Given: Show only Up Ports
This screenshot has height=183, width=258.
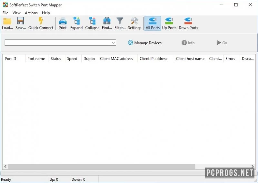Looking at the screenshot, I should click(169, 23).
